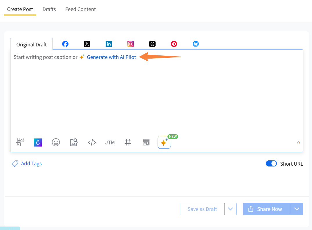Viewport: 312px width, 230px height.
Task: Open the Drafts tab
Action: pos(49,9)
